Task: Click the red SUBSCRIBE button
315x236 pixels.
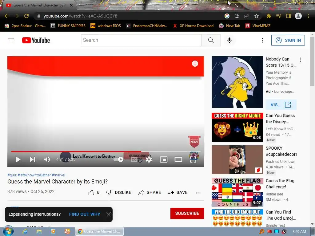Action: (x=187, y=213)
